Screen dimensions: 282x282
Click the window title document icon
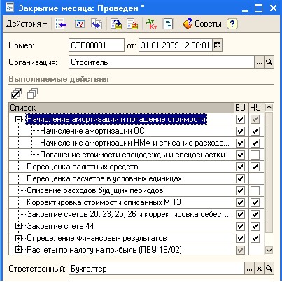tap(10, 8)
